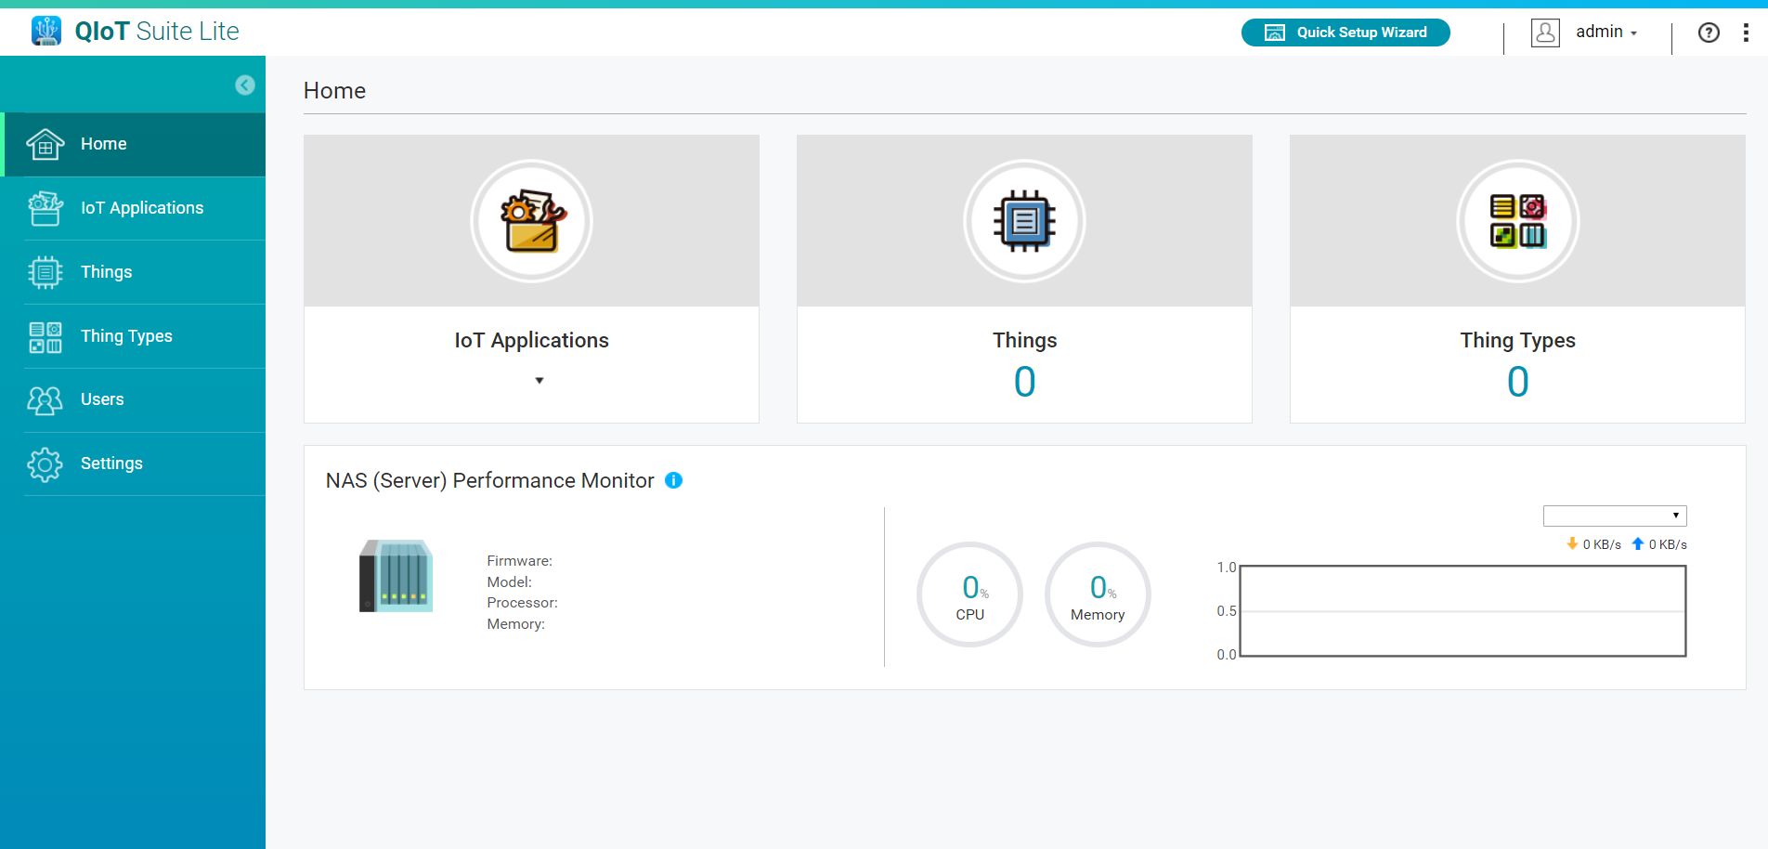Click the upload speed arrow indicator
The width and height of the screenshot is (1768, 849).
pyautogui.click(x=1638, y=543)
